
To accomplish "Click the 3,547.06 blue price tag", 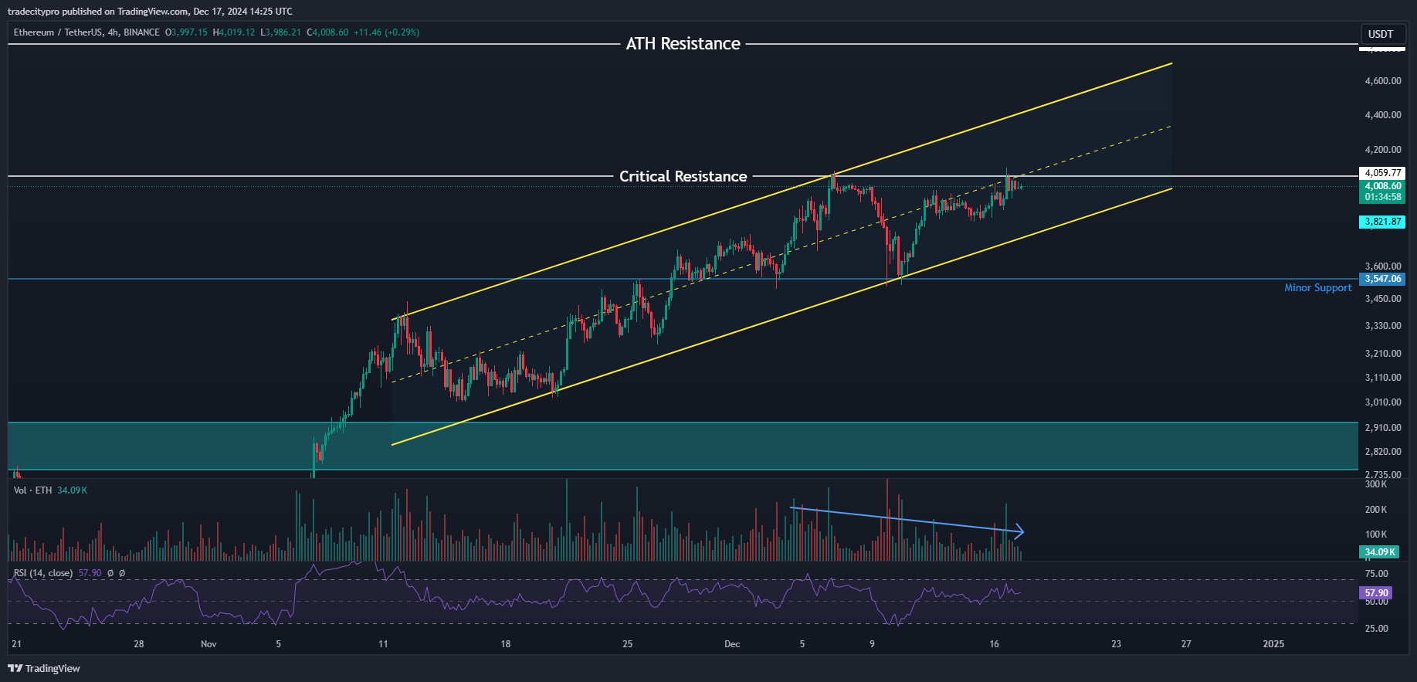I will click(1382, 279).
